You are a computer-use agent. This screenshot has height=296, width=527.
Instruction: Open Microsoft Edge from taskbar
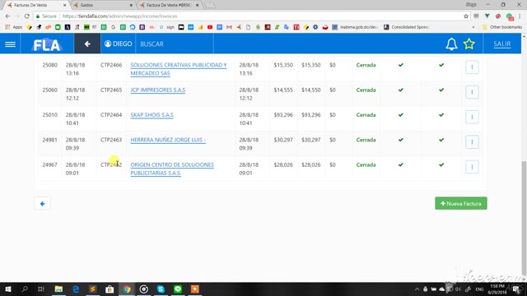[x=76, y=289]
